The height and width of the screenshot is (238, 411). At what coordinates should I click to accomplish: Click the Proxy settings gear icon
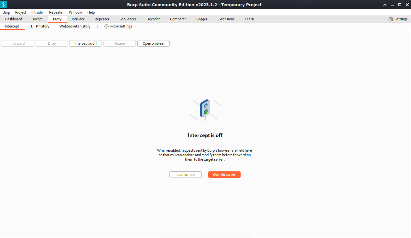pyautogui.click(x=106, y=26)
